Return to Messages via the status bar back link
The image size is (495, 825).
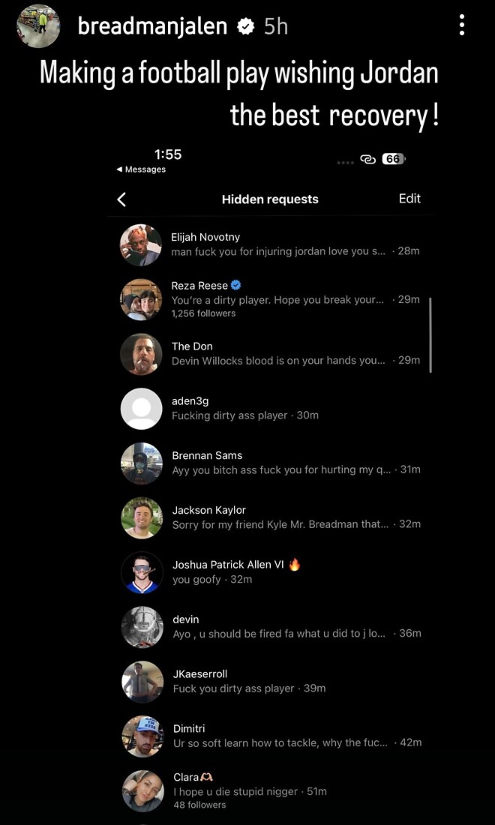(x=141, y=169)
